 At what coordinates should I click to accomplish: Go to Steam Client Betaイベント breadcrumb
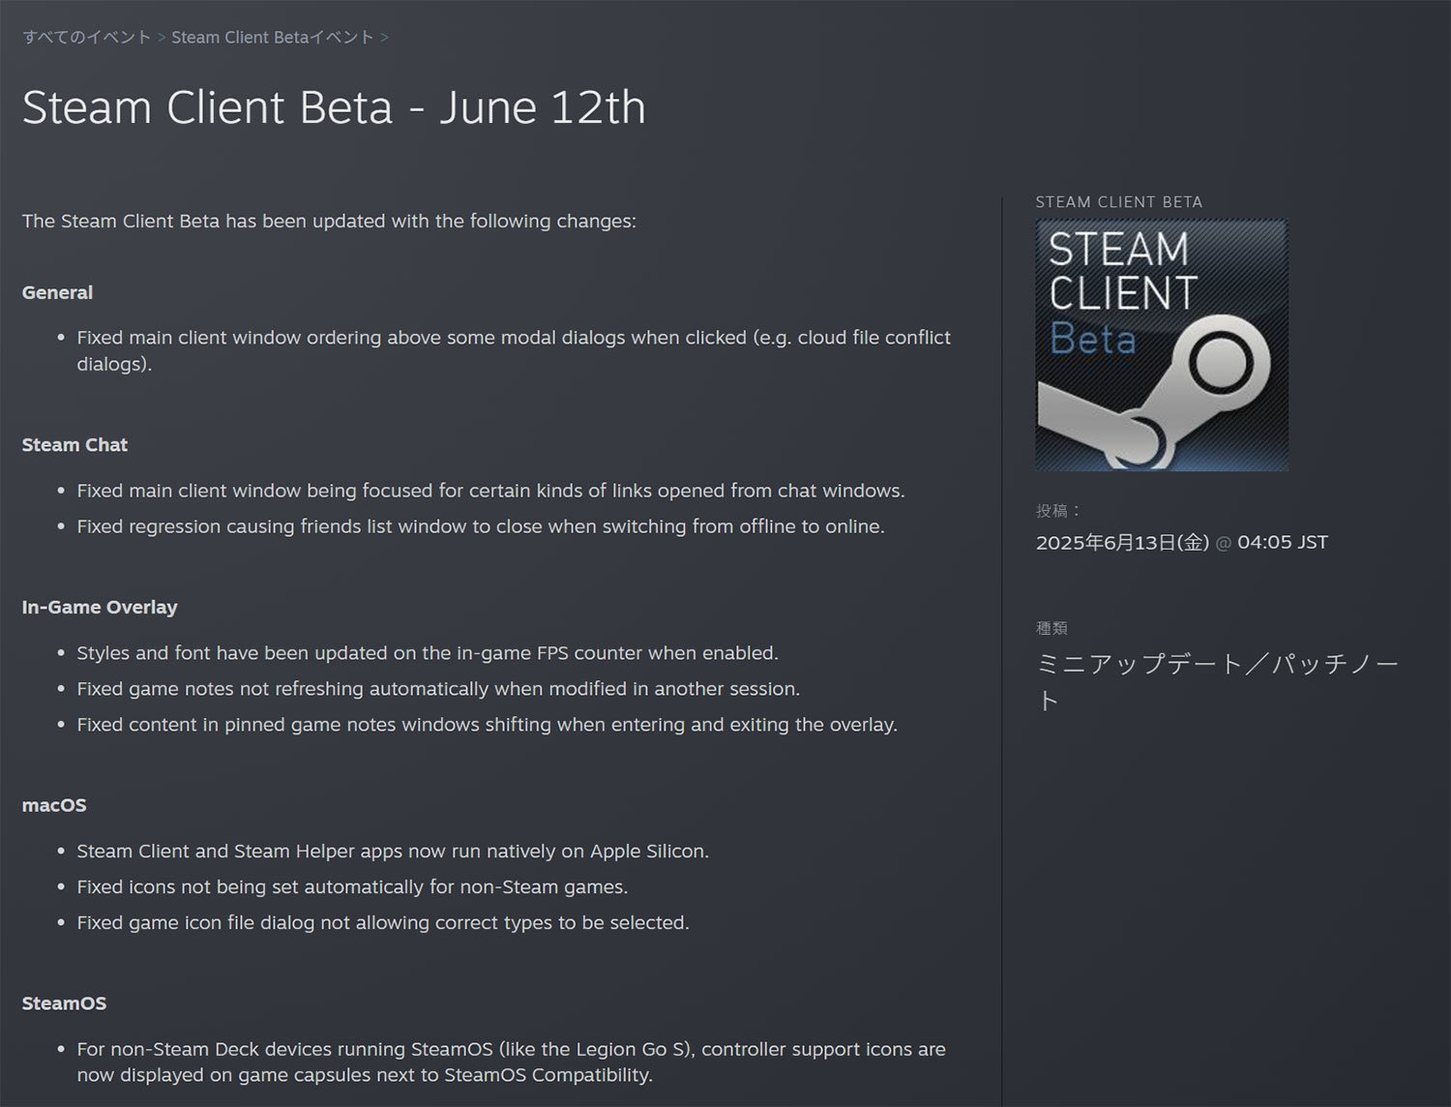tap(272, 38)
